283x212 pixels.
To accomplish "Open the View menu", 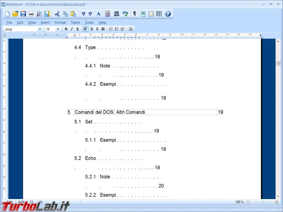I will pos(32,23).
